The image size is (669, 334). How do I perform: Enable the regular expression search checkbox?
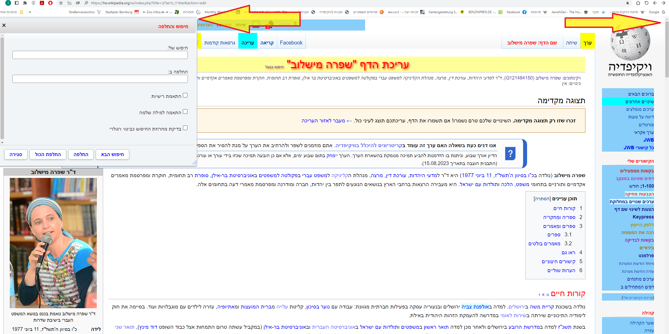[x=185, y=128]
